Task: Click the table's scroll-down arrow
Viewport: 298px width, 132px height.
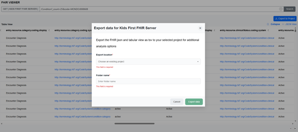Action: [x=295, y=121]
